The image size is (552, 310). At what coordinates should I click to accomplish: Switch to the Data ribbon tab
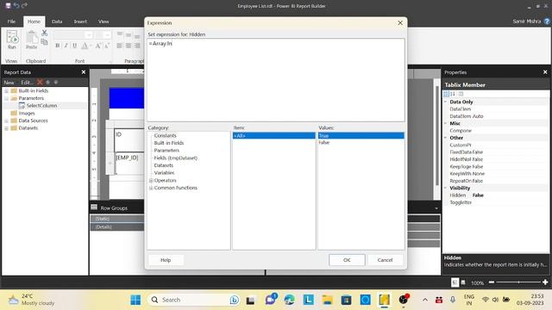coord(57,22)
